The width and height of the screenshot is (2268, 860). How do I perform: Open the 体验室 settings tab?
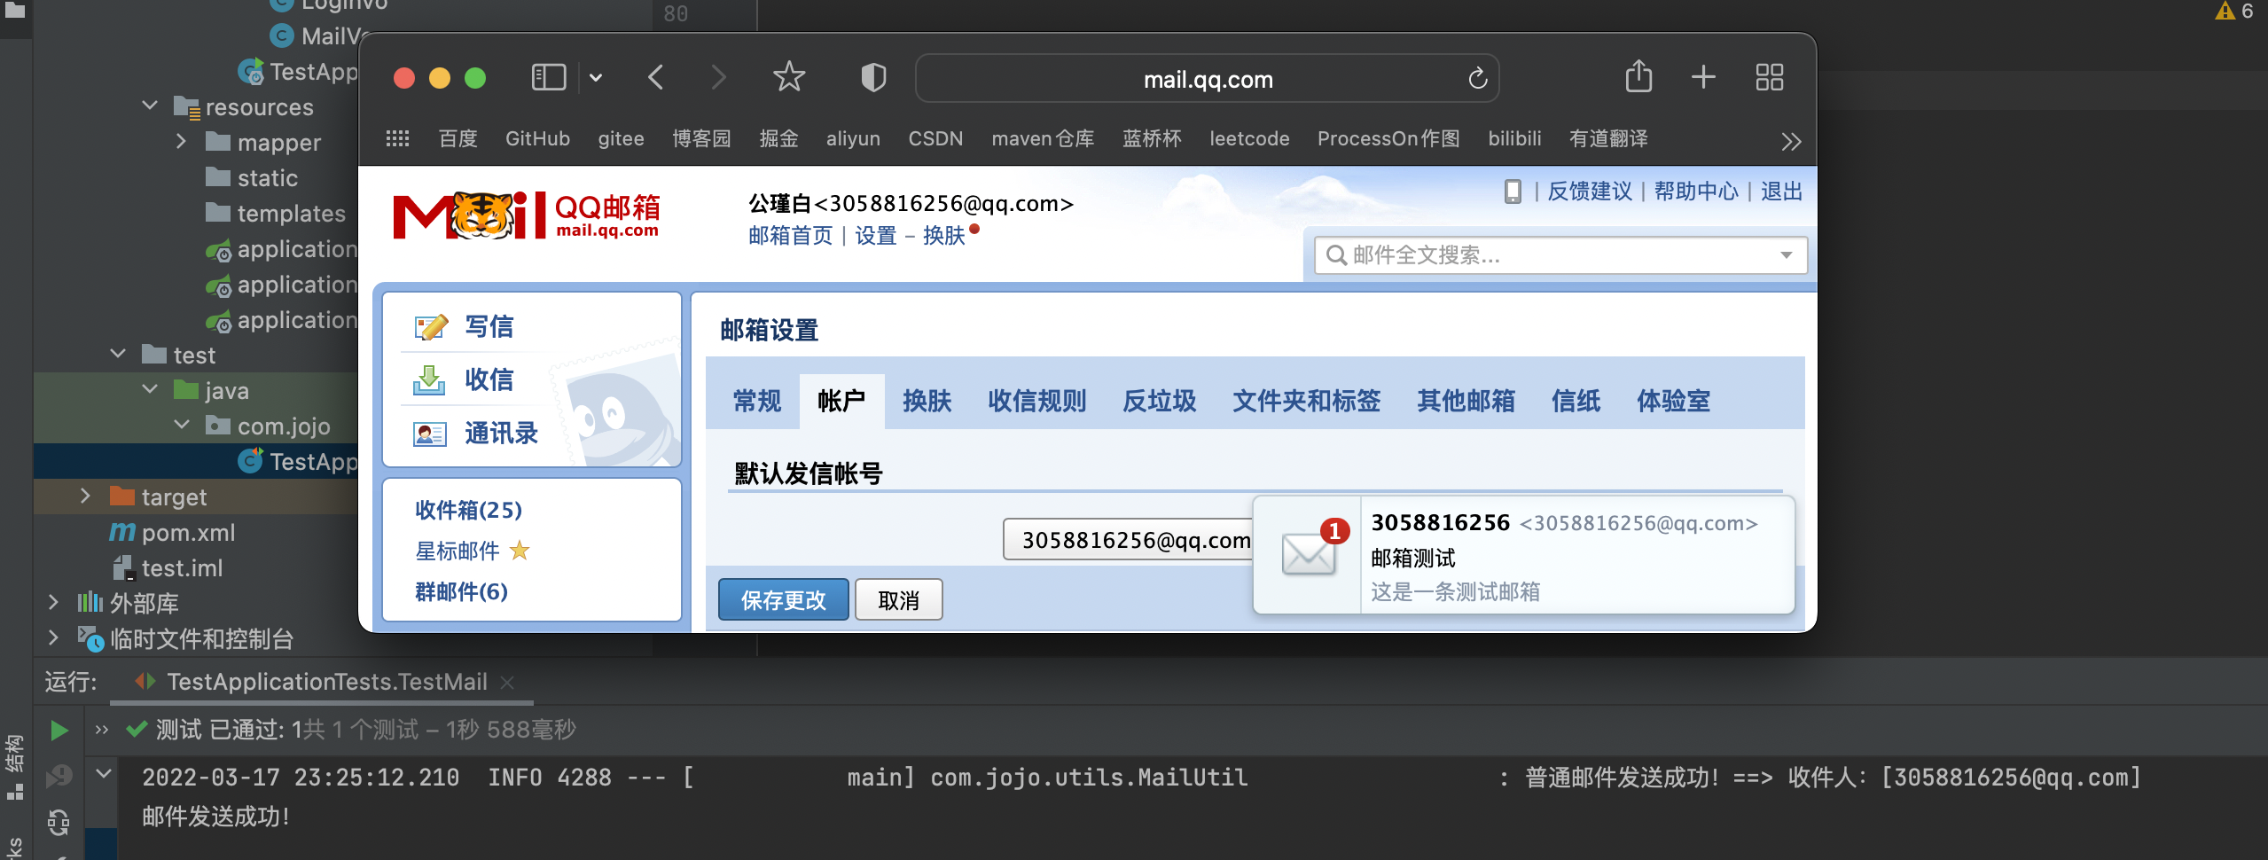(x=1673, y=402)
